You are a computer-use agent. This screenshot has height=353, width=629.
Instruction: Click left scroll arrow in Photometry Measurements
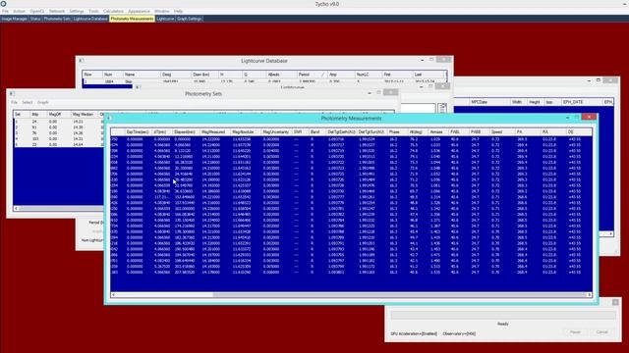(114, 295)
